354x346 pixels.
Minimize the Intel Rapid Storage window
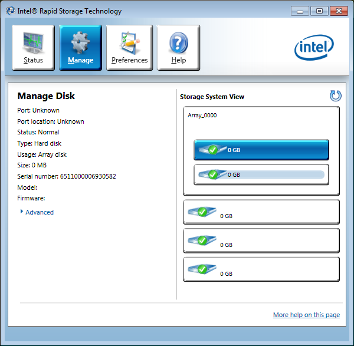(300, 11)
